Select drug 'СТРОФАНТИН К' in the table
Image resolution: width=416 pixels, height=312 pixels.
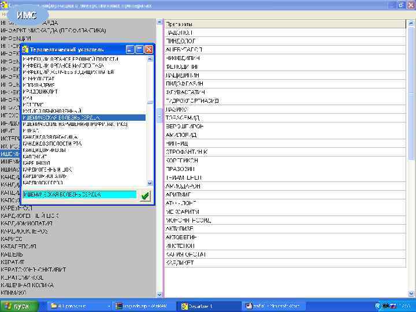(x=285, y=152)
